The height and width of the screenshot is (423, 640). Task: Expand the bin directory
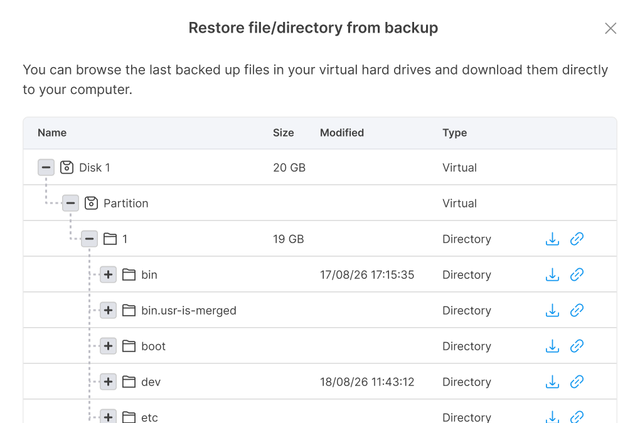click(x=108, y=274)
